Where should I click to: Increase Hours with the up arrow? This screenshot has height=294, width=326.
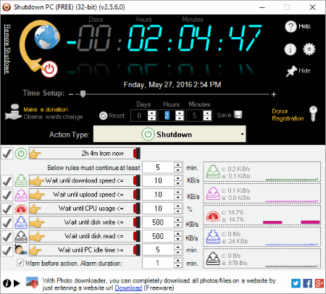(180, 113)
